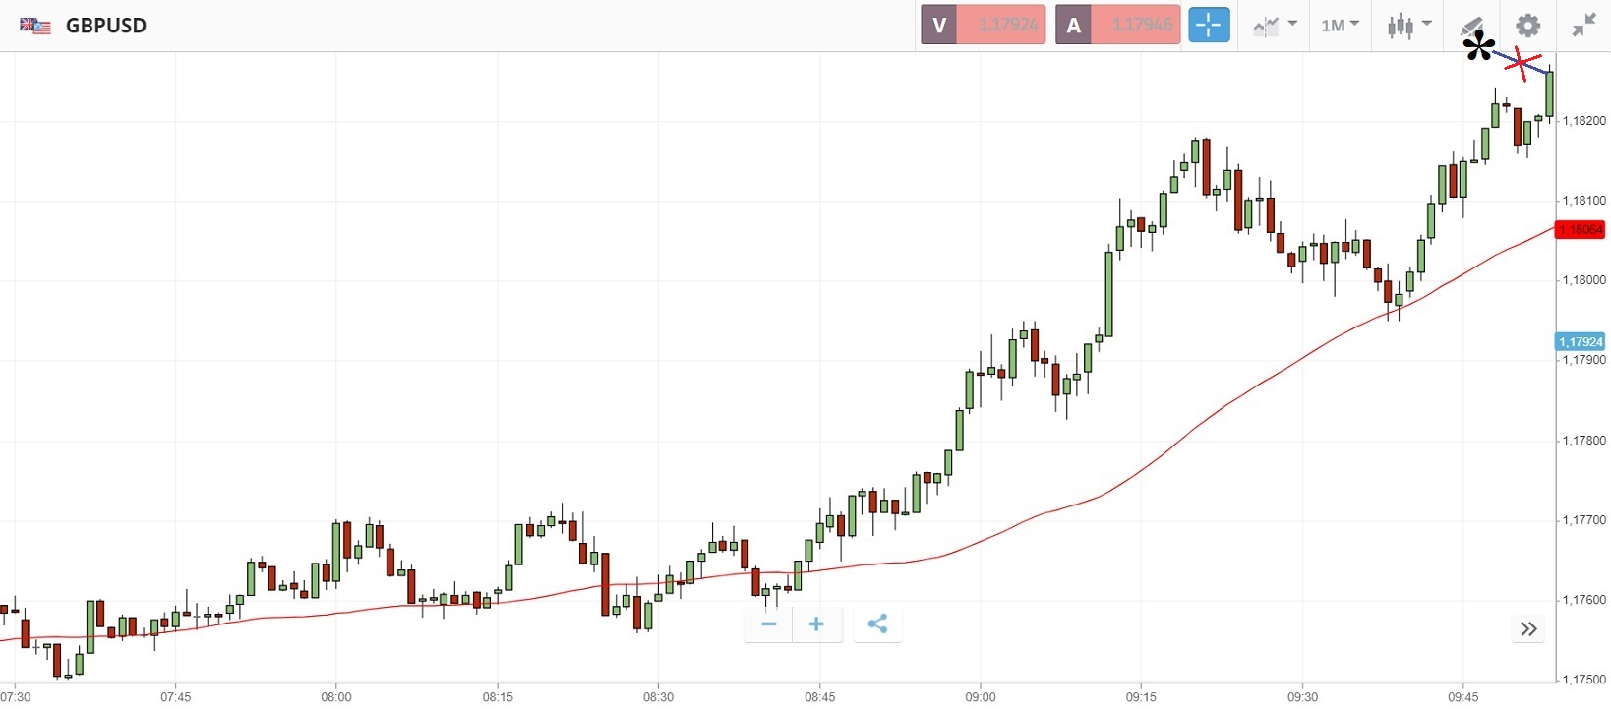Click the 09:00 time axis label

[981, 697]
